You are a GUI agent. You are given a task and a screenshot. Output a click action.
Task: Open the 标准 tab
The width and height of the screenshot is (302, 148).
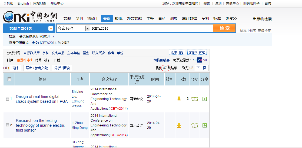point(217,18)
